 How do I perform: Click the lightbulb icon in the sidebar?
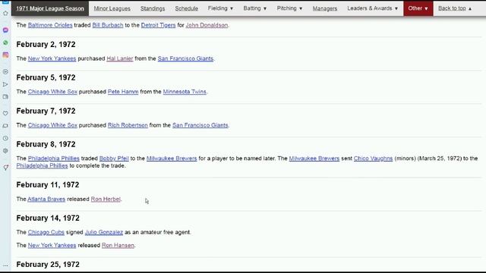[5, 168]
